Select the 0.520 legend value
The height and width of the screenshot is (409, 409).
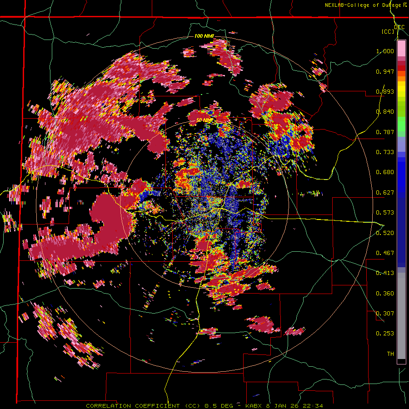(x=385, y=233)
